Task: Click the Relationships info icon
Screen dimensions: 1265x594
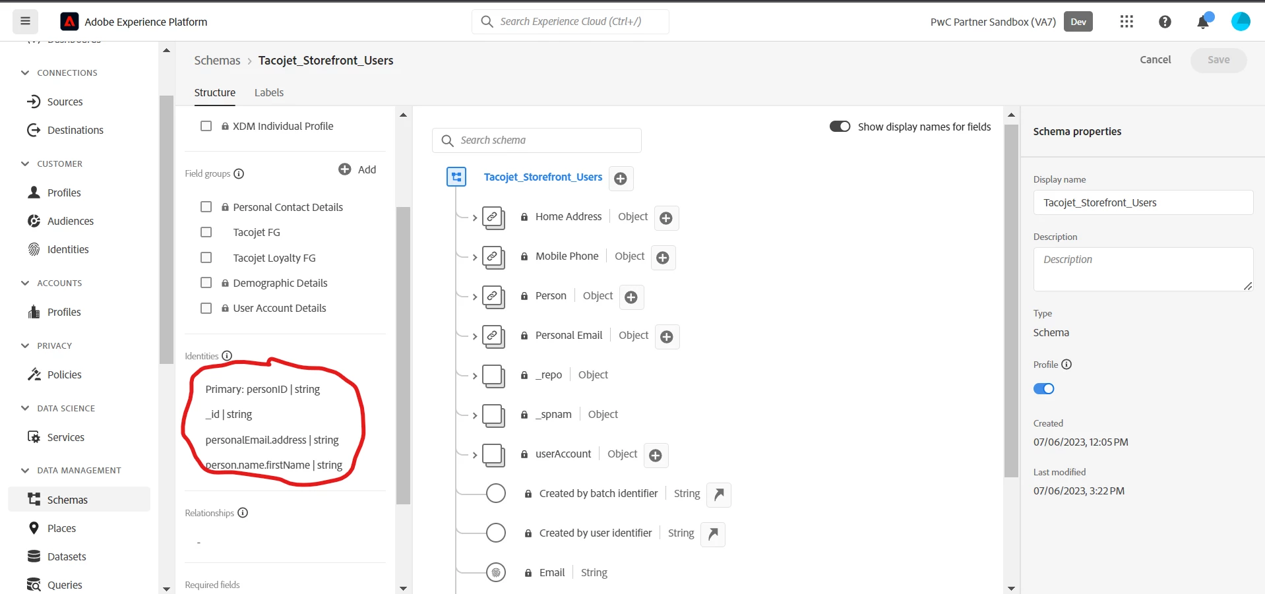Action: point(243,513)
